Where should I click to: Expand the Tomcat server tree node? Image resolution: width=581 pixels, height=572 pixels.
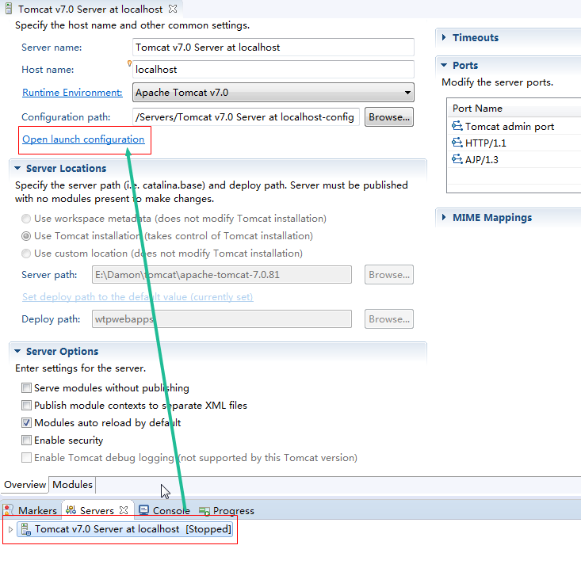click(10, 529)
